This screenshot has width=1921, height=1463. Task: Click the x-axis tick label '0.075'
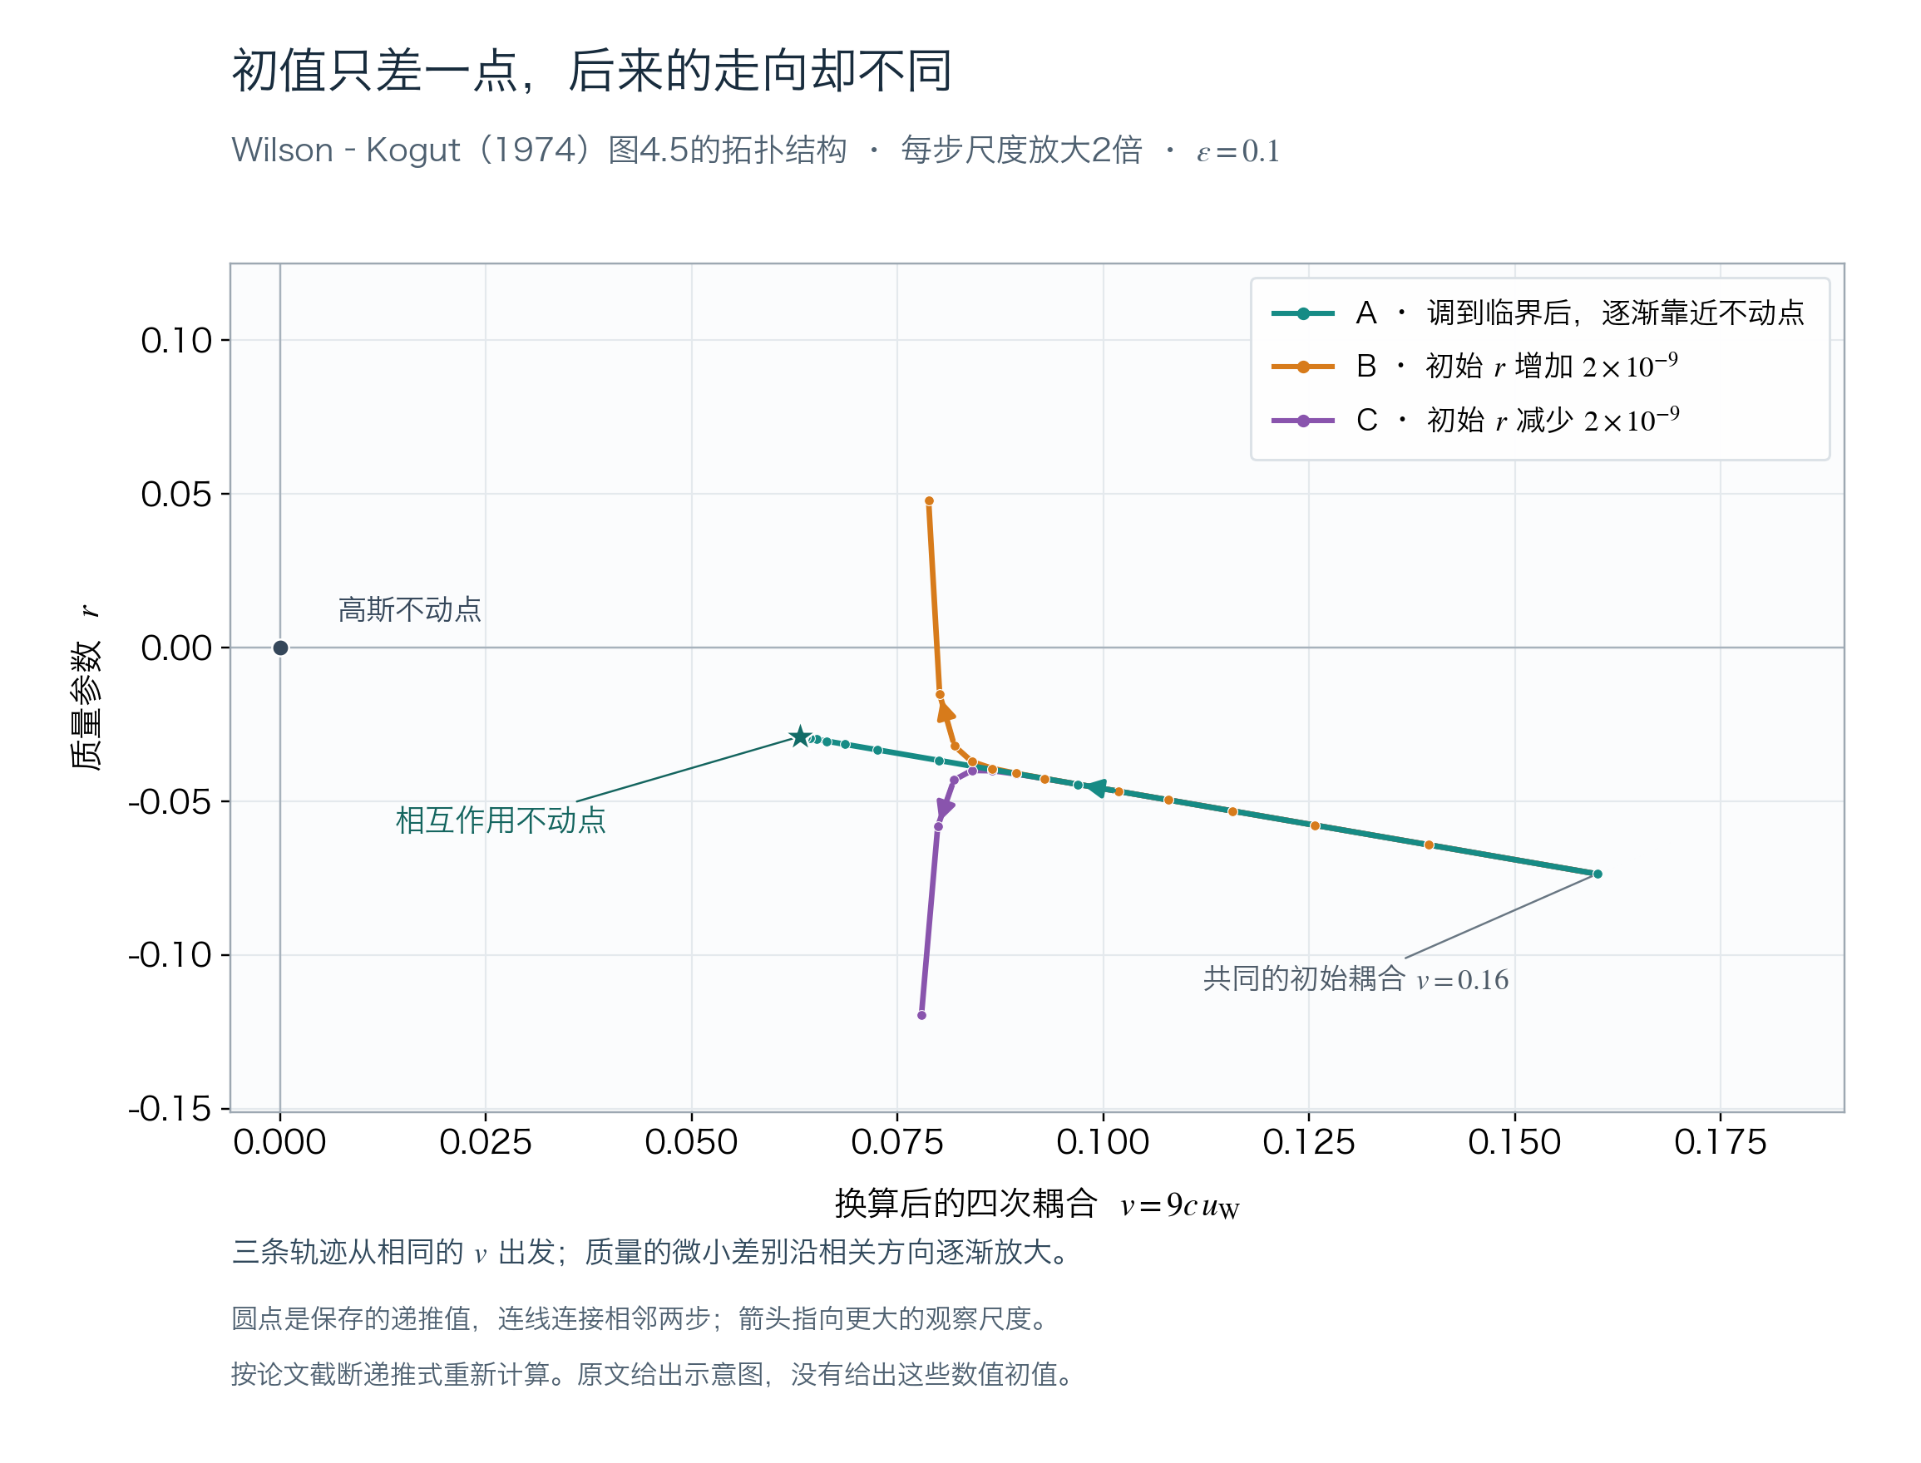(x=897, y=1141)
